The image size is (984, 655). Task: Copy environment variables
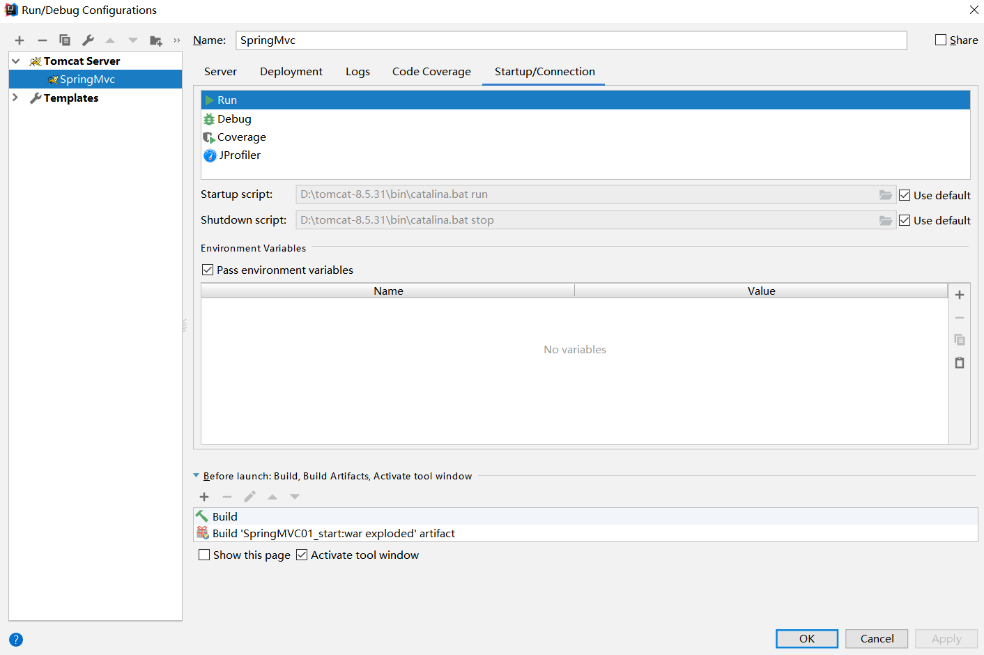[960, 340]
